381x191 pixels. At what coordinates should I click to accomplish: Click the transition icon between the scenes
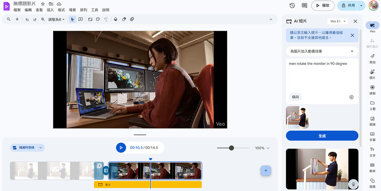[106, 171]
